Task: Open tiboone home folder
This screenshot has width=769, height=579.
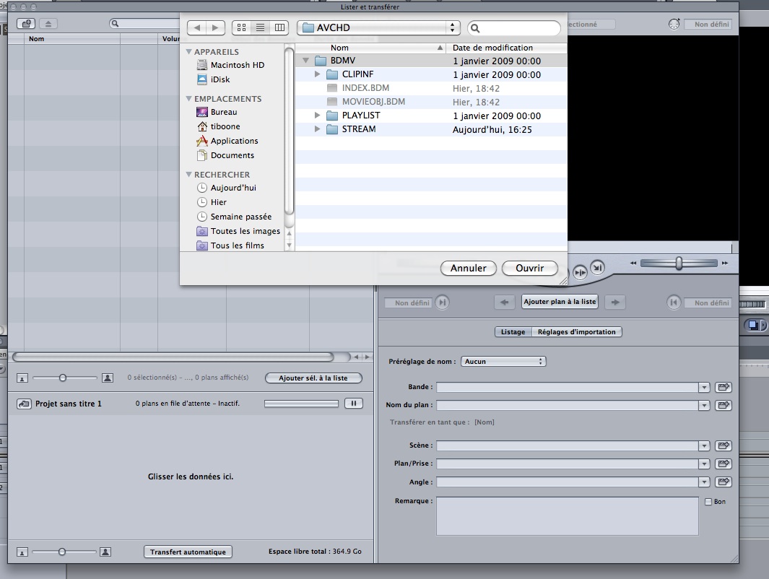Action: (219, 126)
